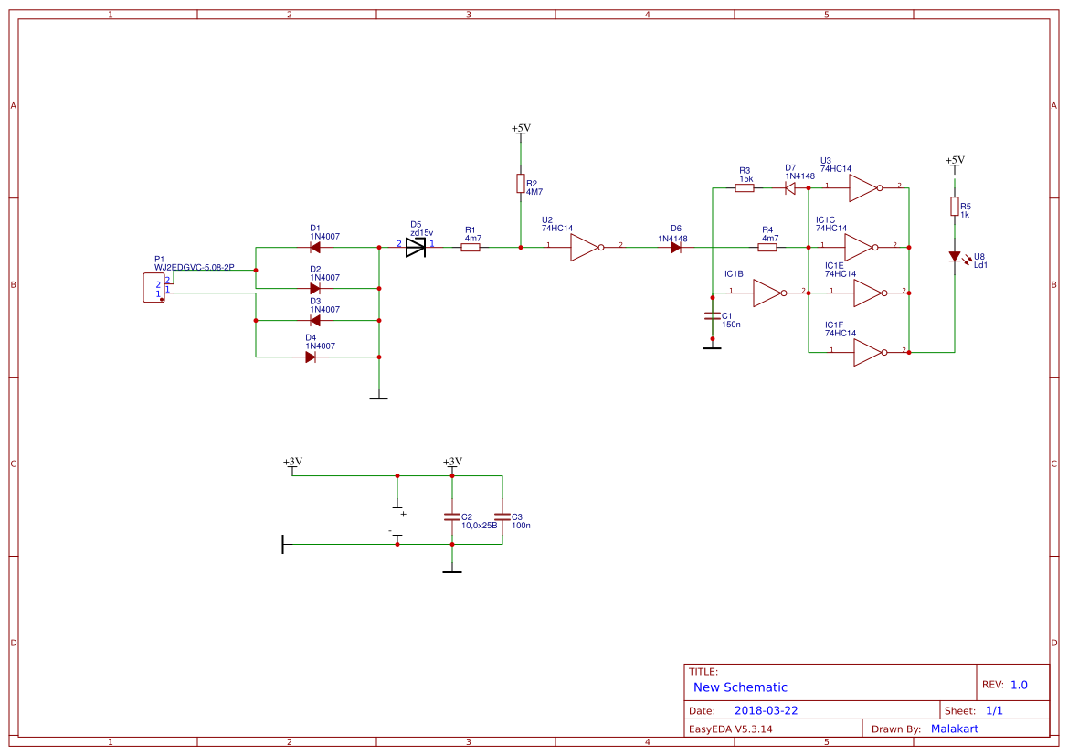
Task: Click the 'New Schematic' title text
Action: tap(740, 687)
